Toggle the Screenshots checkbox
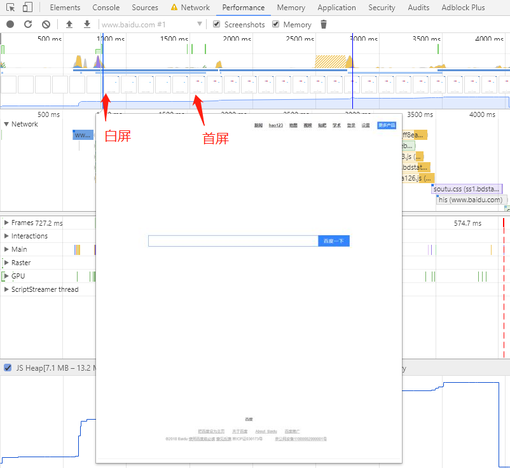510x468 pixels. click(x=217, y=24)
